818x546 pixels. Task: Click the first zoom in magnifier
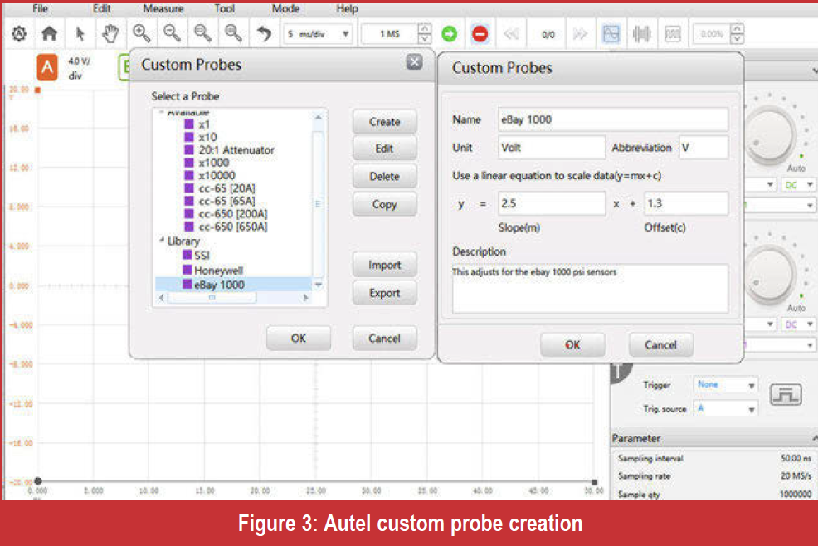(142, 34)
